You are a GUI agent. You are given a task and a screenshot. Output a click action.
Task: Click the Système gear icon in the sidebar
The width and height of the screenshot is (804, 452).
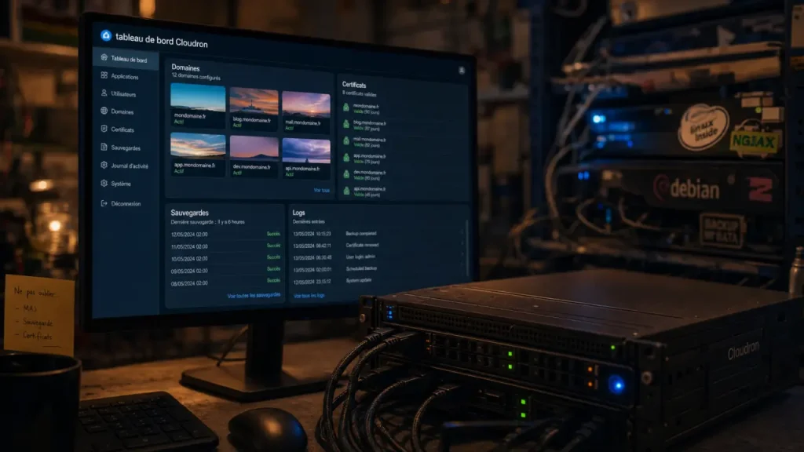click(104, 183)
